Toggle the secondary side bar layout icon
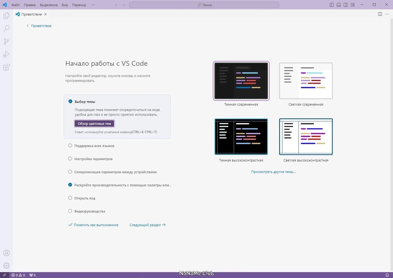Image resolution: width=393 pixels, height=278 pixels. (346, 5)
